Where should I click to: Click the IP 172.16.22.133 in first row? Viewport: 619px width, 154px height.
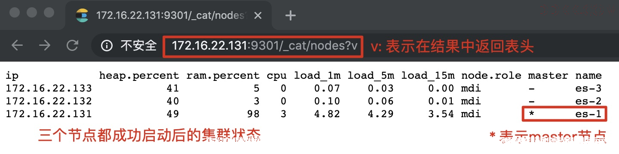tap(49, 89)
